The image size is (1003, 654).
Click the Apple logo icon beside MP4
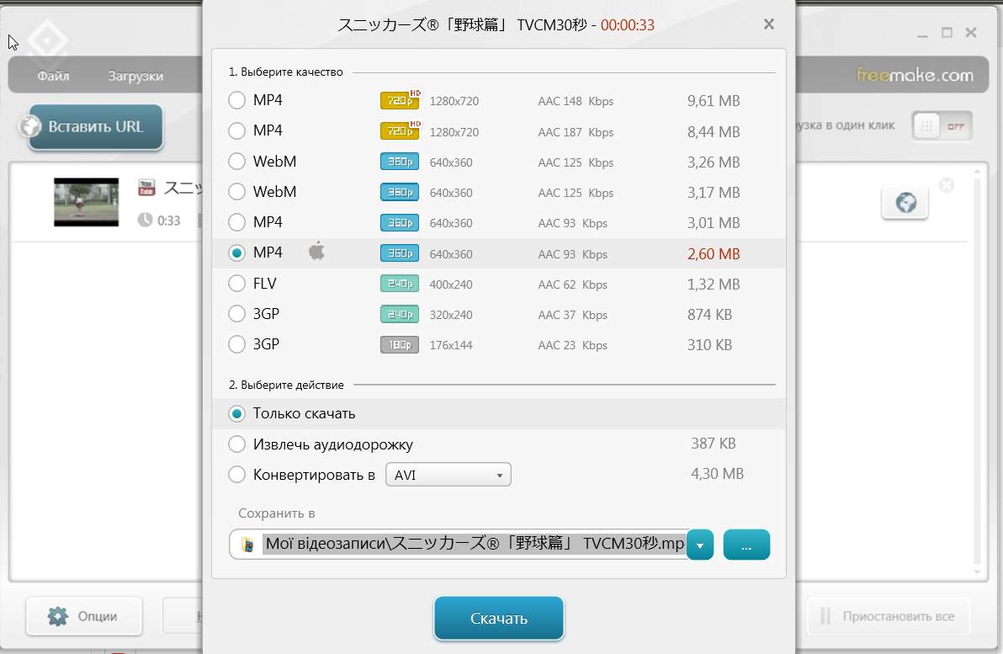coord(316,251)
